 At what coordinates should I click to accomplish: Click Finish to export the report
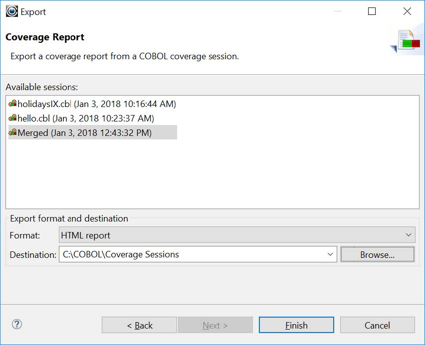pos(296,325)
